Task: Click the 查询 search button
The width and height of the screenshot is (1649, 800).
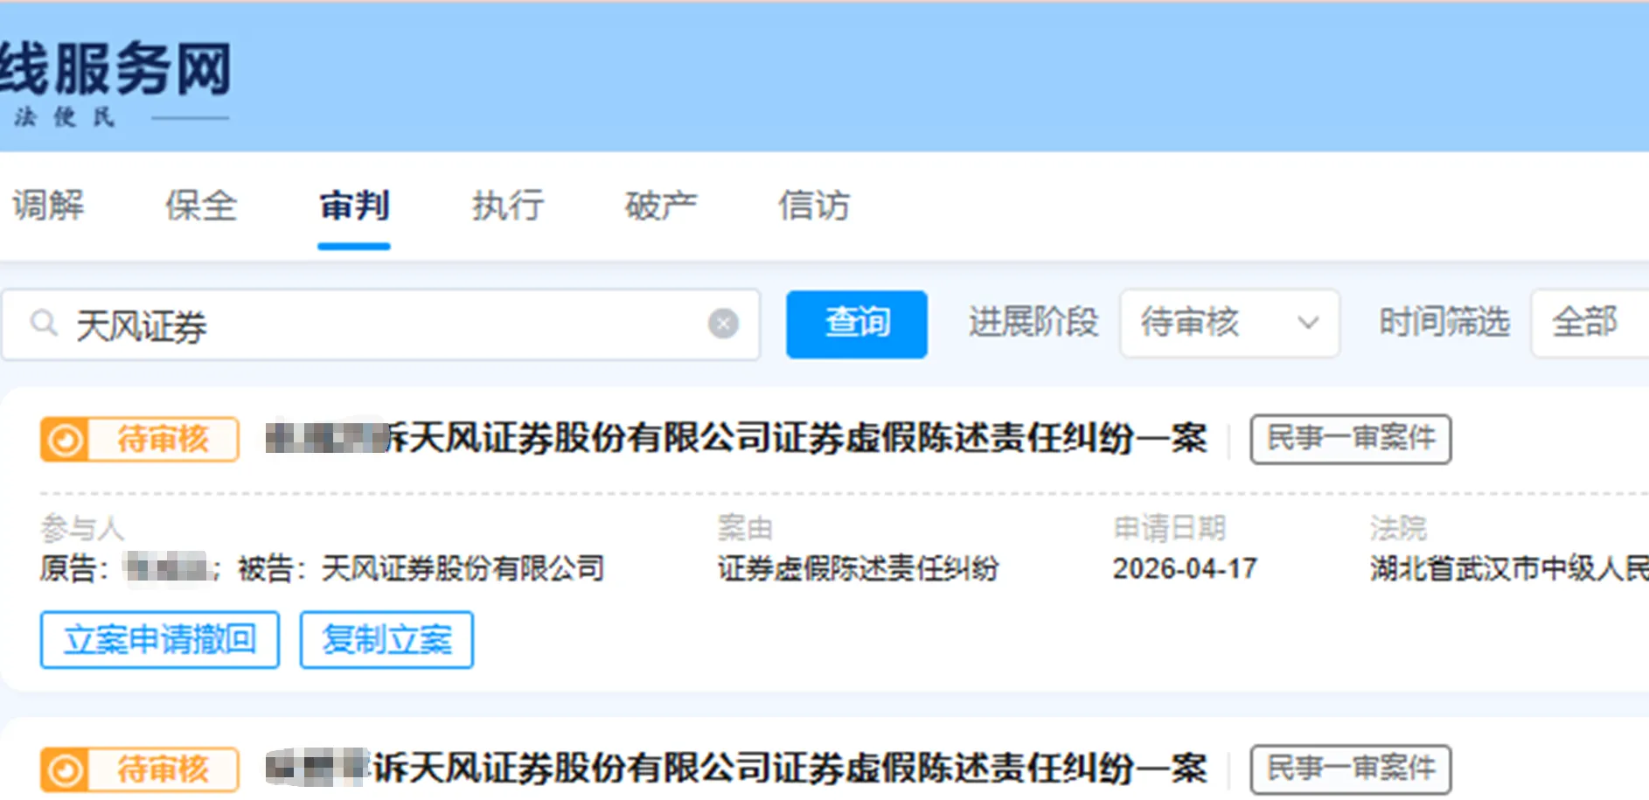Action: (x=857, y=323)
